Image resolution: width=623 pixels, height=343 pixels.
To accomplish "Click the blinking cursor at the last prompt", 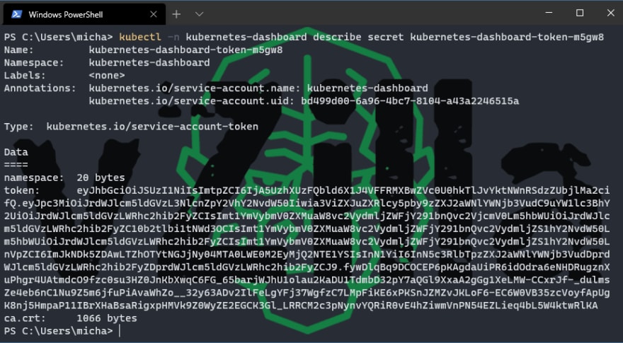I will [x=120, y=331].
